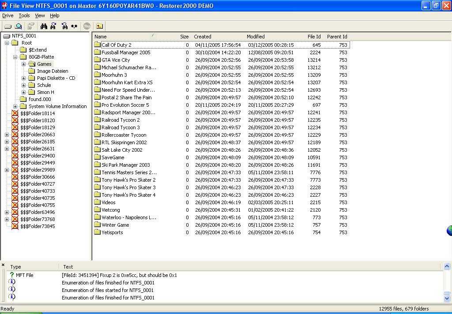
Task: Click the Find Next binoculars icon
Action: (x=53, y=26)
